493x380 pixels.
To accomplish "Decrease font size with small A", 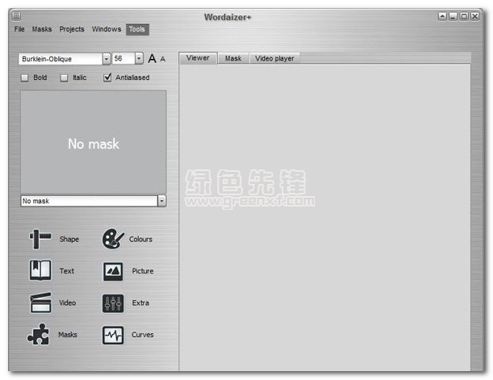I will tap(162, 59).
